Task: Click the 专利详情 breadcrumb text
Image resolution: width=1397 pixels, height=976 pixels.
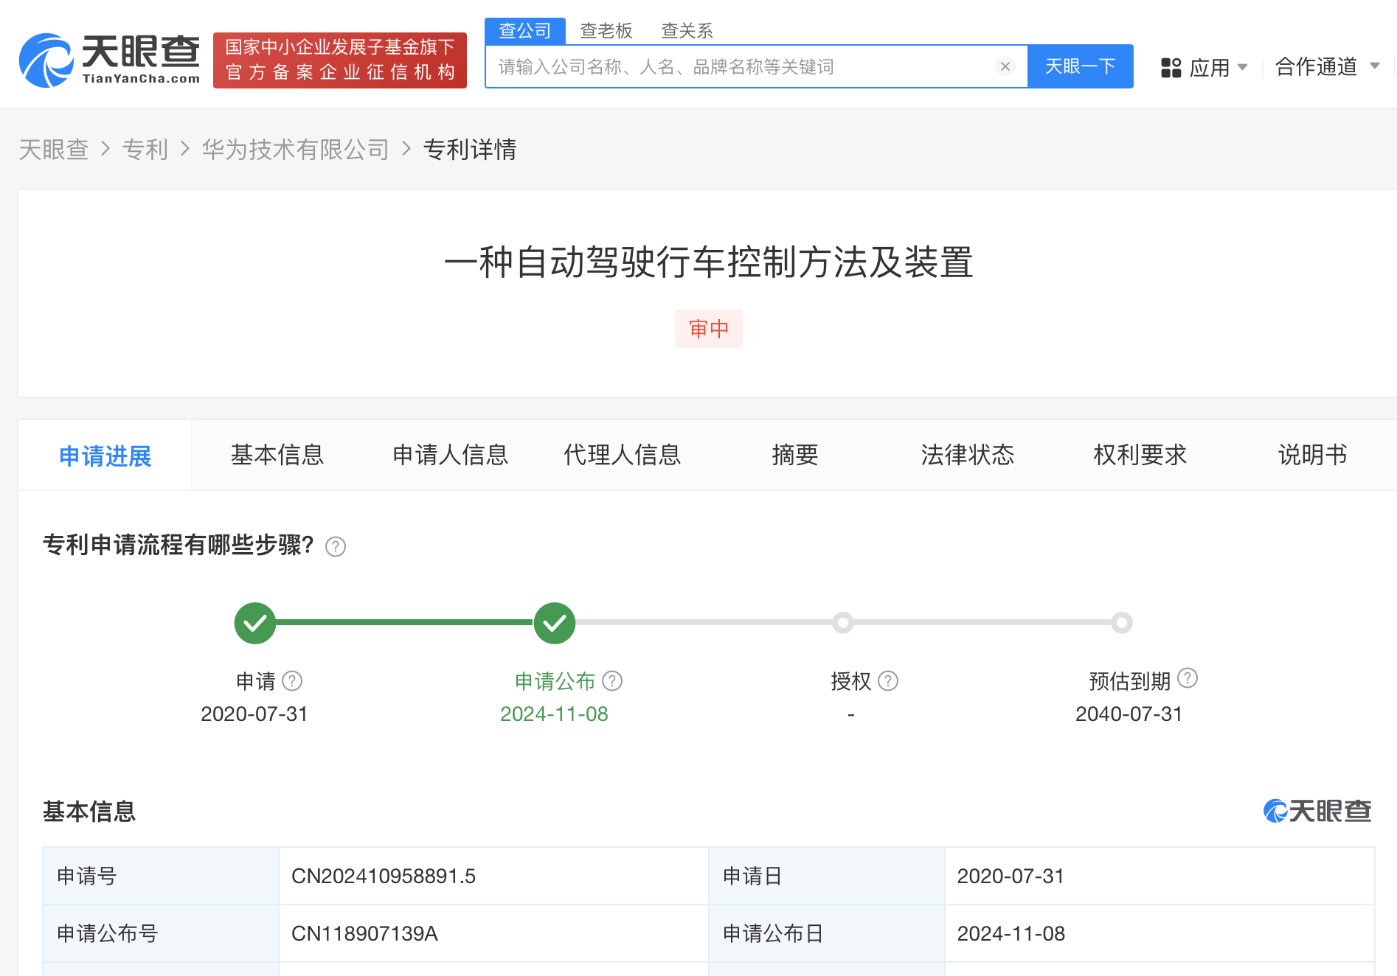Action: (470, 150)
